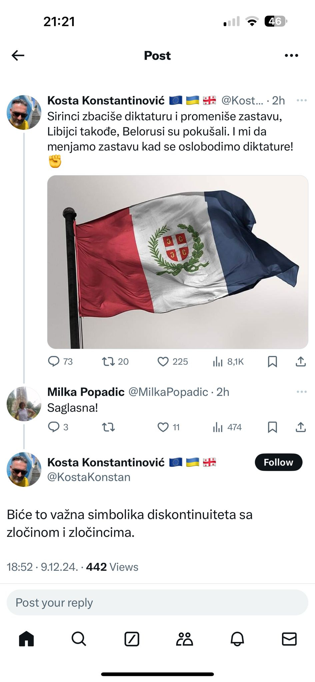The width and height of the screenshot is (315, 682).
Task: Like Kosta's post with the heart icon
Action: click(x=164, y=361)
